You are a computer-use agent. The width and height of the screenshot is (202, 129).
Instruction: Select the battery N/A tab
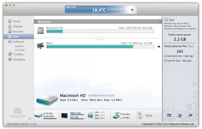149,116
